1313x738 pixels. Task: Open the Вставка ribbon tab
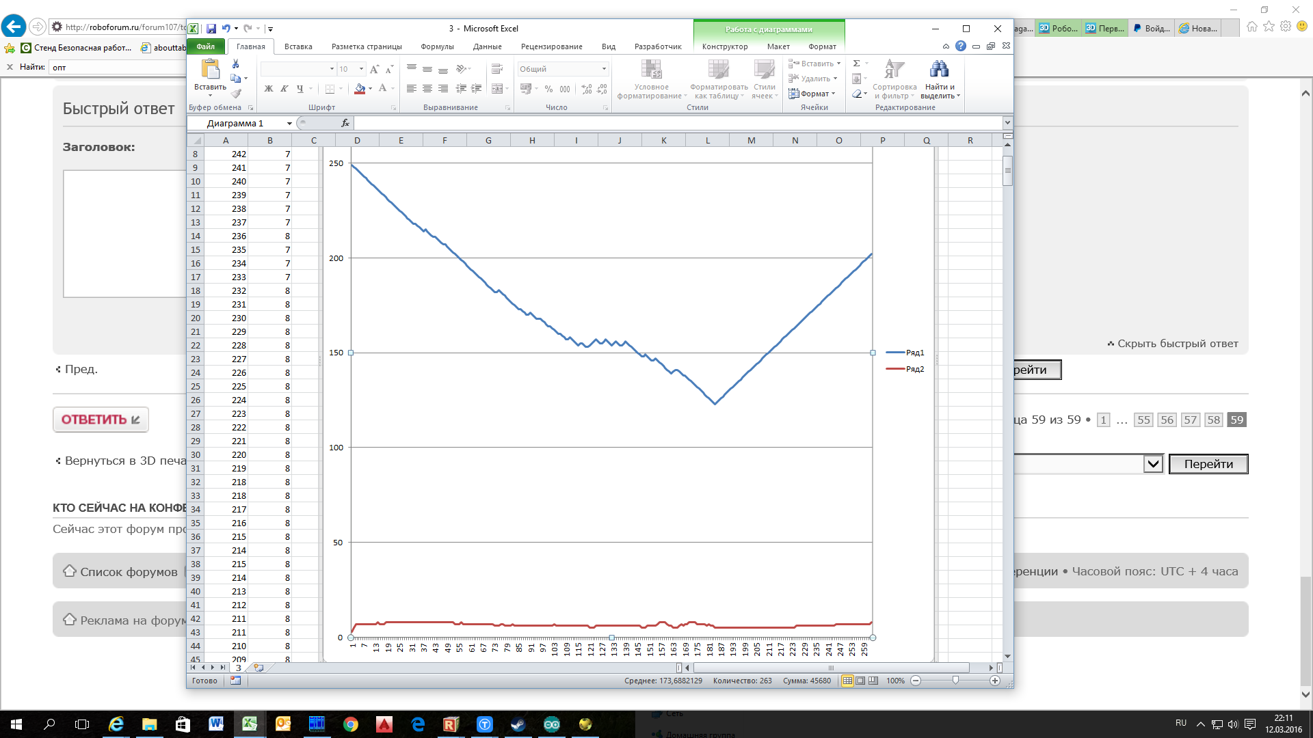298,46
